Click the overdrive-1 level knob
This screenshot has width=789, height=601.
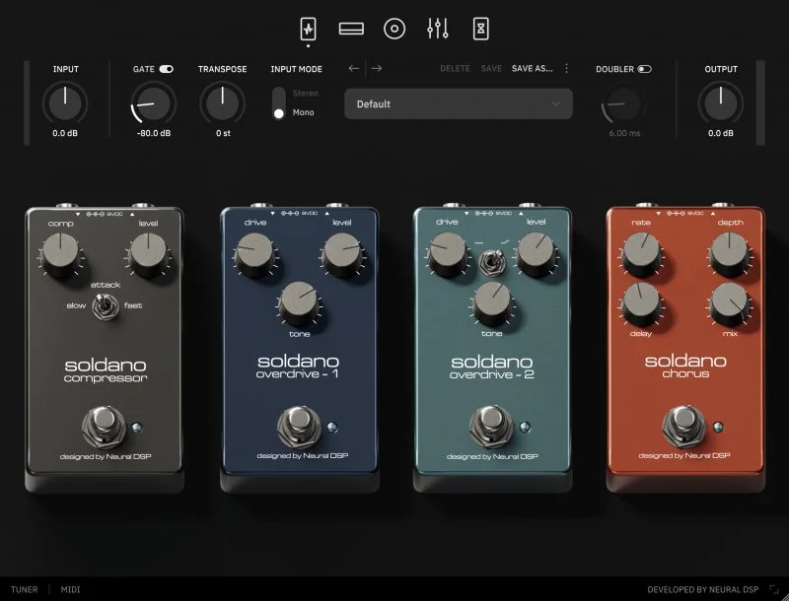342,254
